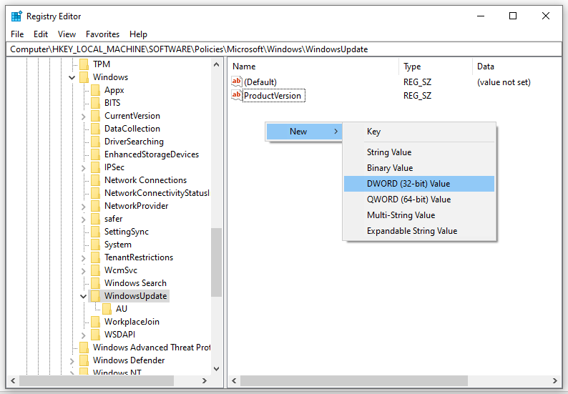Click the Network Connections folder icon
Viewport: 568px width, 394px height.
[96, 180]
